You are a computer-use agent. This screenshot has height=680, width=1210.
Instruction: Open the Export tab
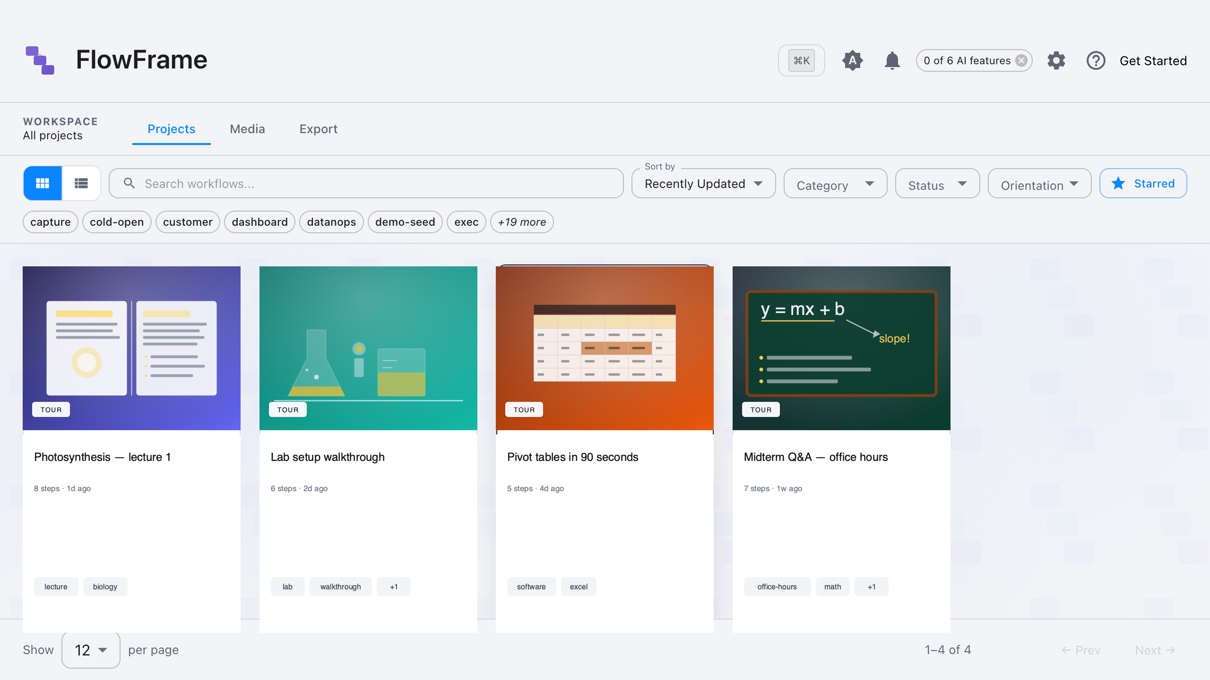click(318, 129)
